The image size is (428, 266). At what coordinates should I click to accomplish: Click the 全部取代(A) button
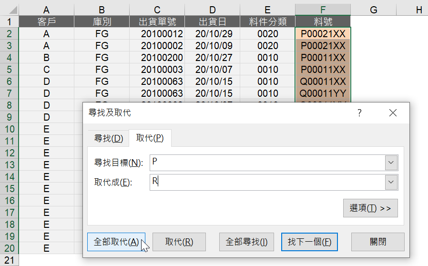116,242
